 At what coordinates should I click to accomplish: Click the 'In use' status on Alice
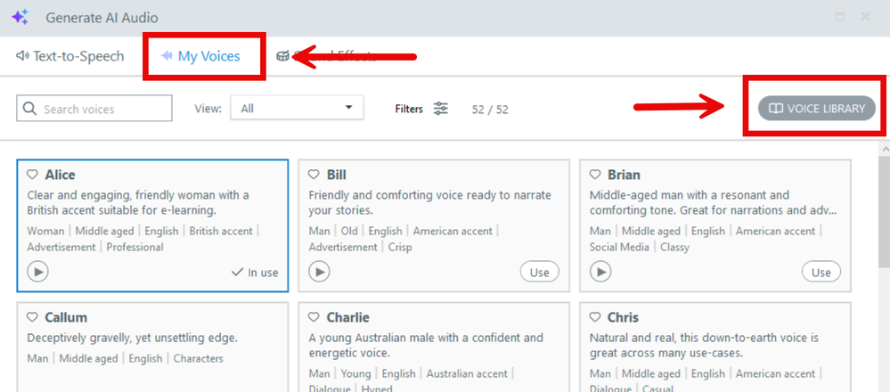[255, 273]
